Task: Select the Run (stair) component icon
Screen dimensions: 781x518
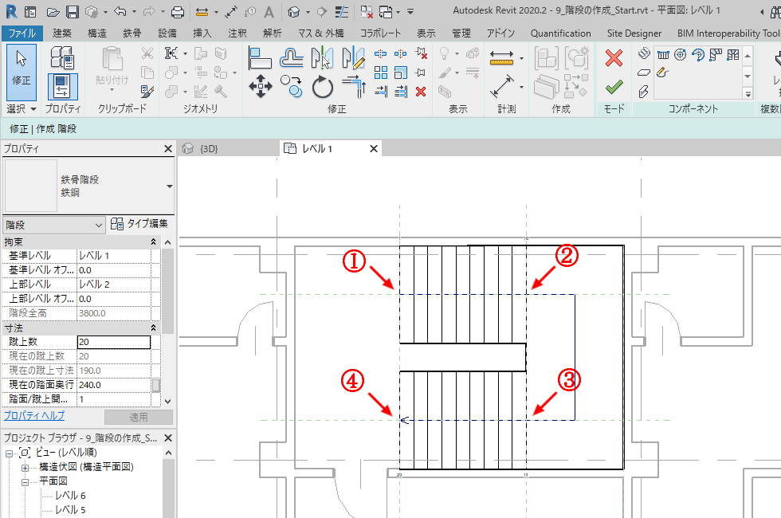Action: (x=644, y=53)
